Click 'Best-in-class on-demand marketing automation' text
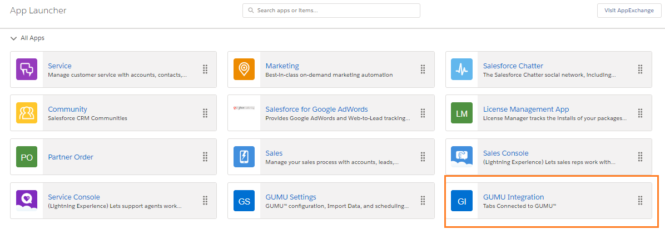The width and height of the screenshot is (665, 234). tap(329, 75)
